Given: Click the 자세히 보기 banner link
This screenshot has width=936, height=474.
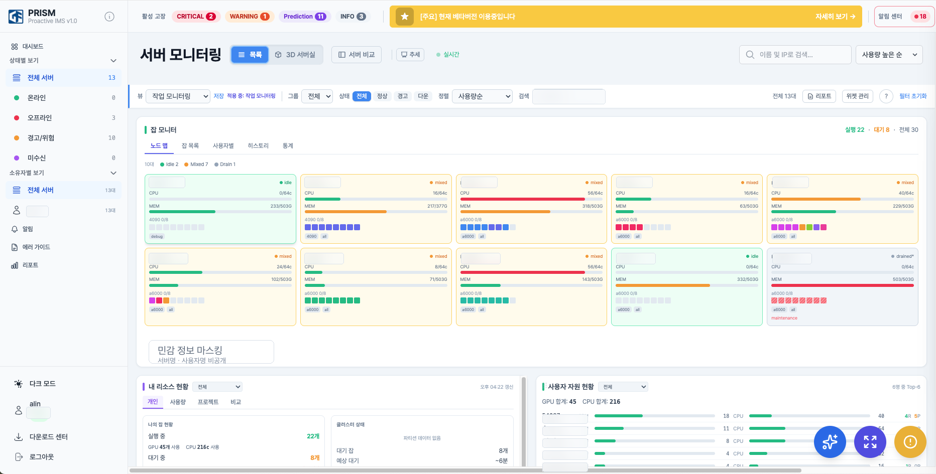Looking at the screenshot, I should [x=835, y=17].
